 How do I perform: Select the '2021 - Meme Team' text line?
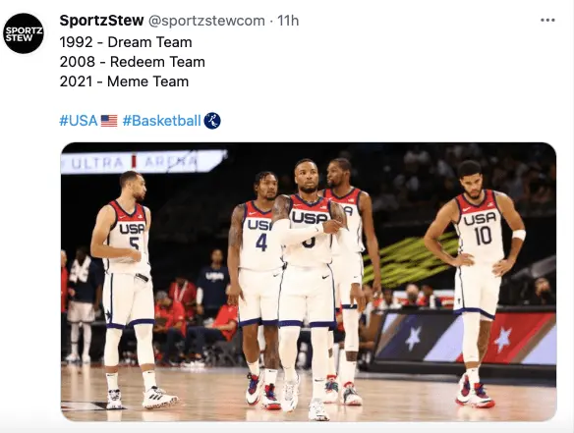point(124,81)
